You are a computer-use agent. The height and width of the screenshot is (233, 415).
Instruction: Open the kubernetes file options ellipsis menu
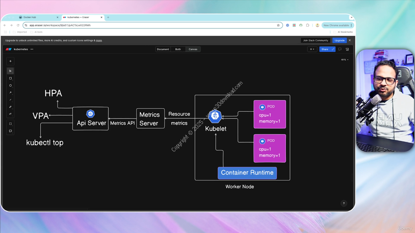pos(32,49)
